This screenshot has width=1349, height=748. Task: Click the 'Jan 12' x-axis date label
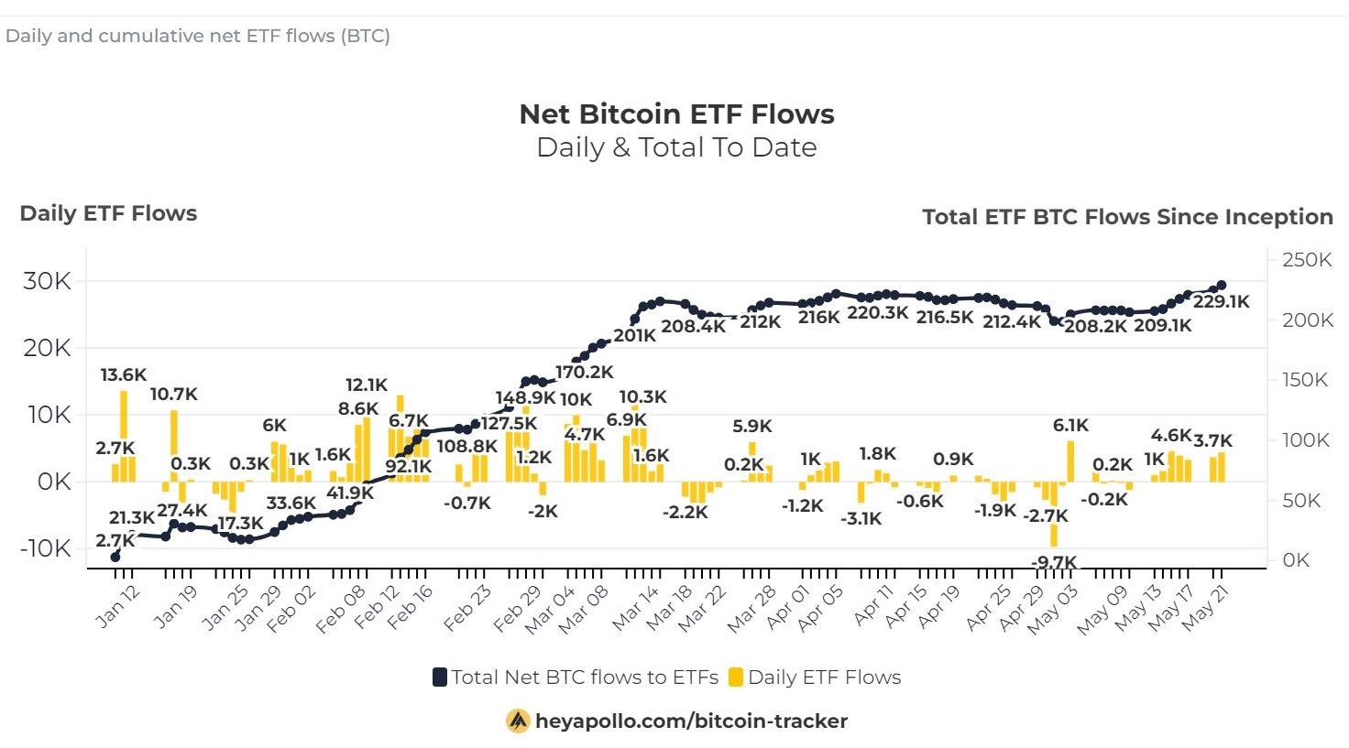pyautogui.click(x=118, y=605)
